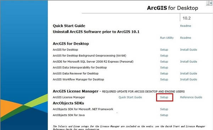Screen dimensions: 213x130
Task: Run Setup for ArcGIS Workflow Manager
Action: coord(164,79)
